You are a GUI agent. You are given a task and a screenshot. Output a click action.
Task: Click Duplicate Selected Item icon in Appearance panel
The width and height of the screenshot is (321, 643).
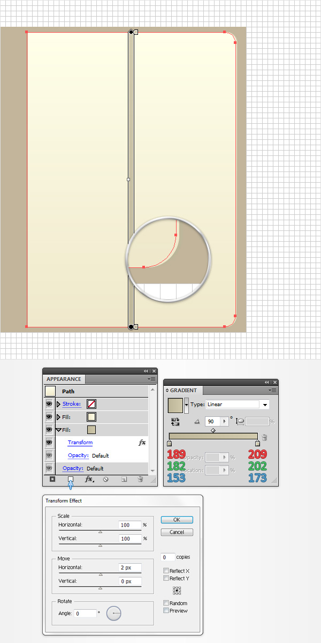point(124,480)
